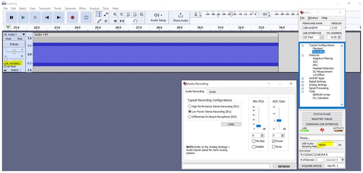Expand the Analog Settings tree node

(302, 85)
